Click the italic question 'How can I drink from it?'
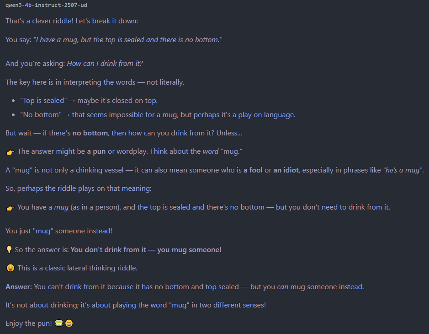Image resolution: width=429 pixels, height=334 pixels. click(x=105, y=64)
